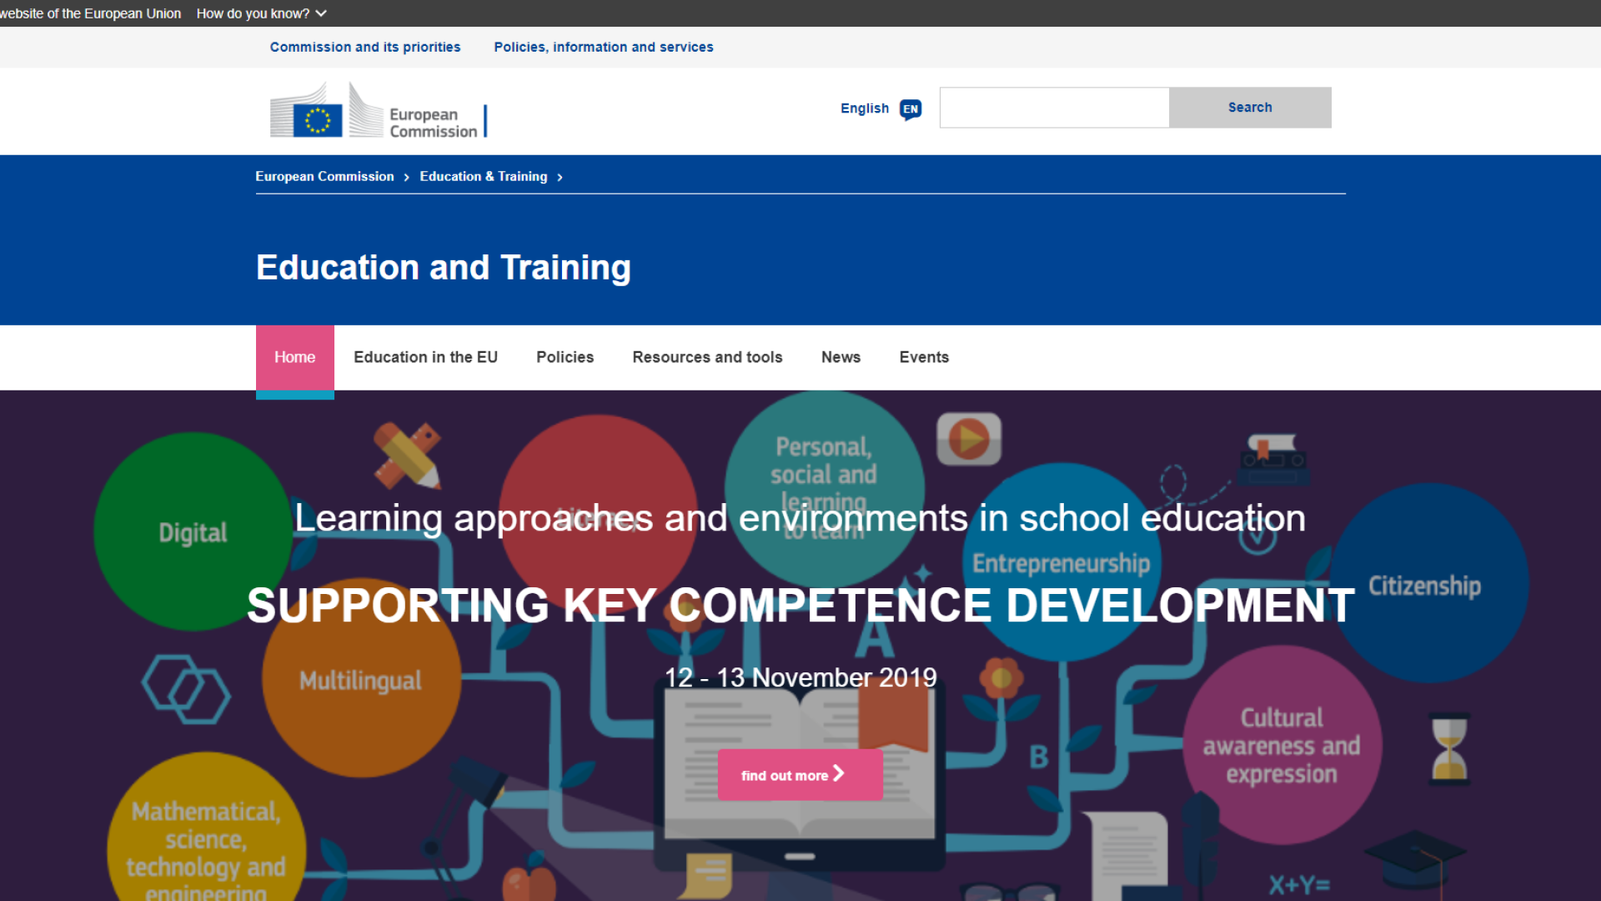Screen dimensions: 1601x901
Task: Click the orange play button icon
Action: [968, 439]
